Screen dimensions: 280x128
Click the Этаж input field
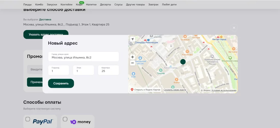click(83, 70)
